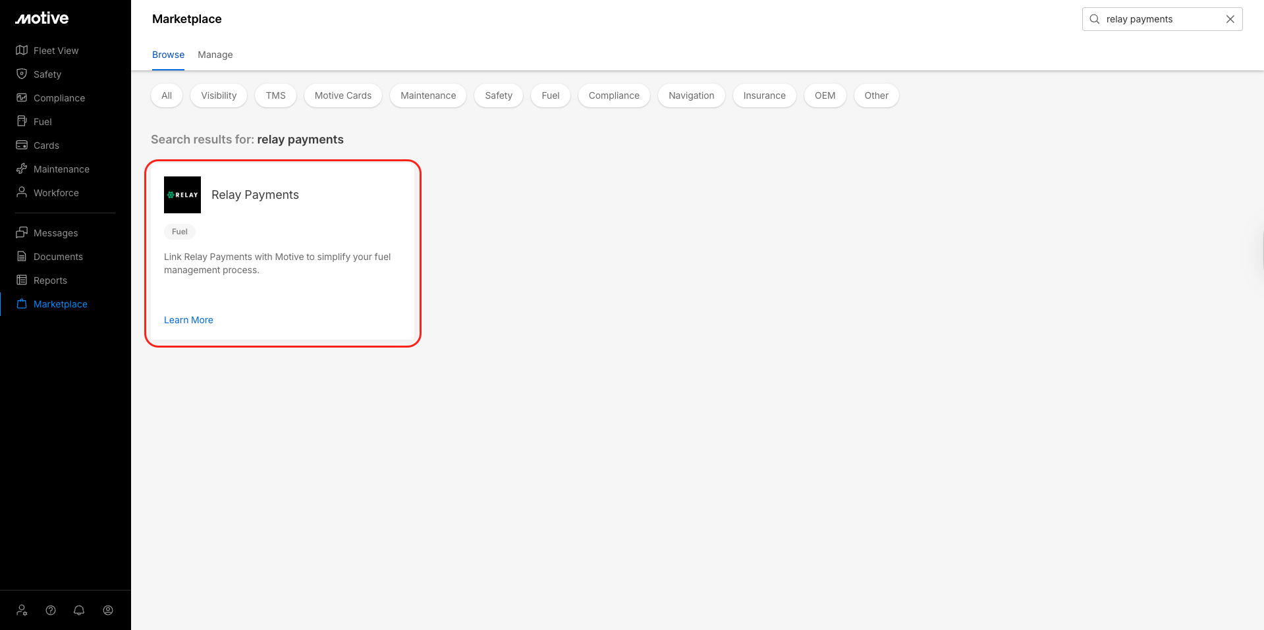1264x630 pixels.
Task: Click the Safety shield icon
Action: 22,74
